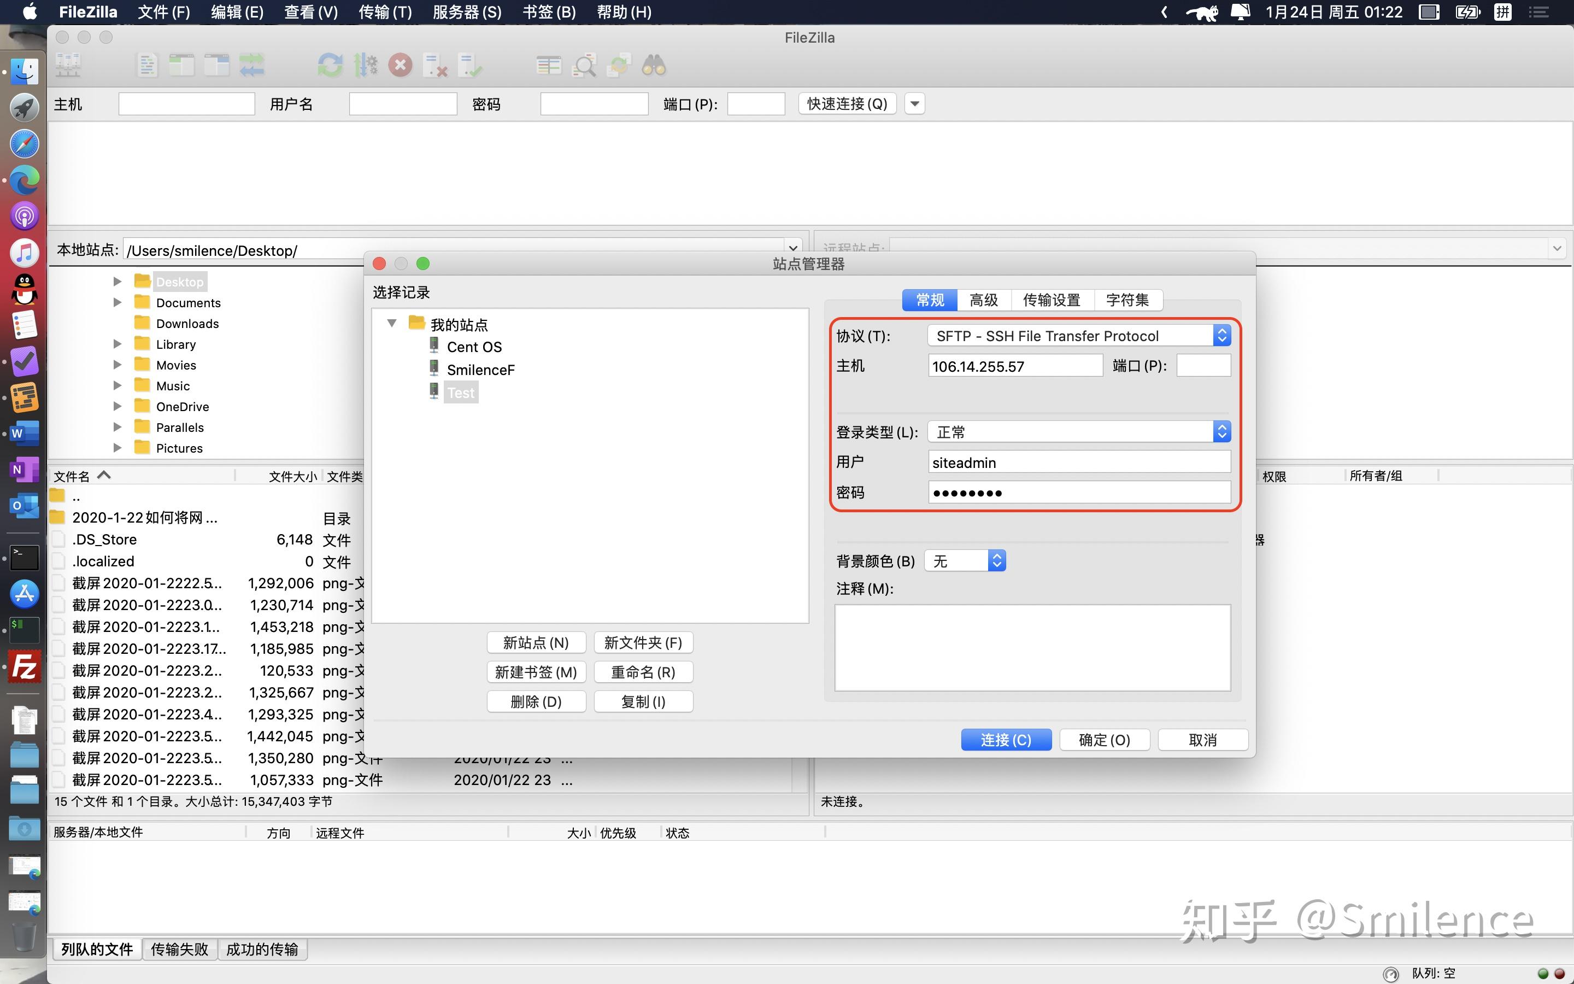Open OneNote icon in the Dock
This screenshot has height=984, width=1574.
(x=24, y=470)
